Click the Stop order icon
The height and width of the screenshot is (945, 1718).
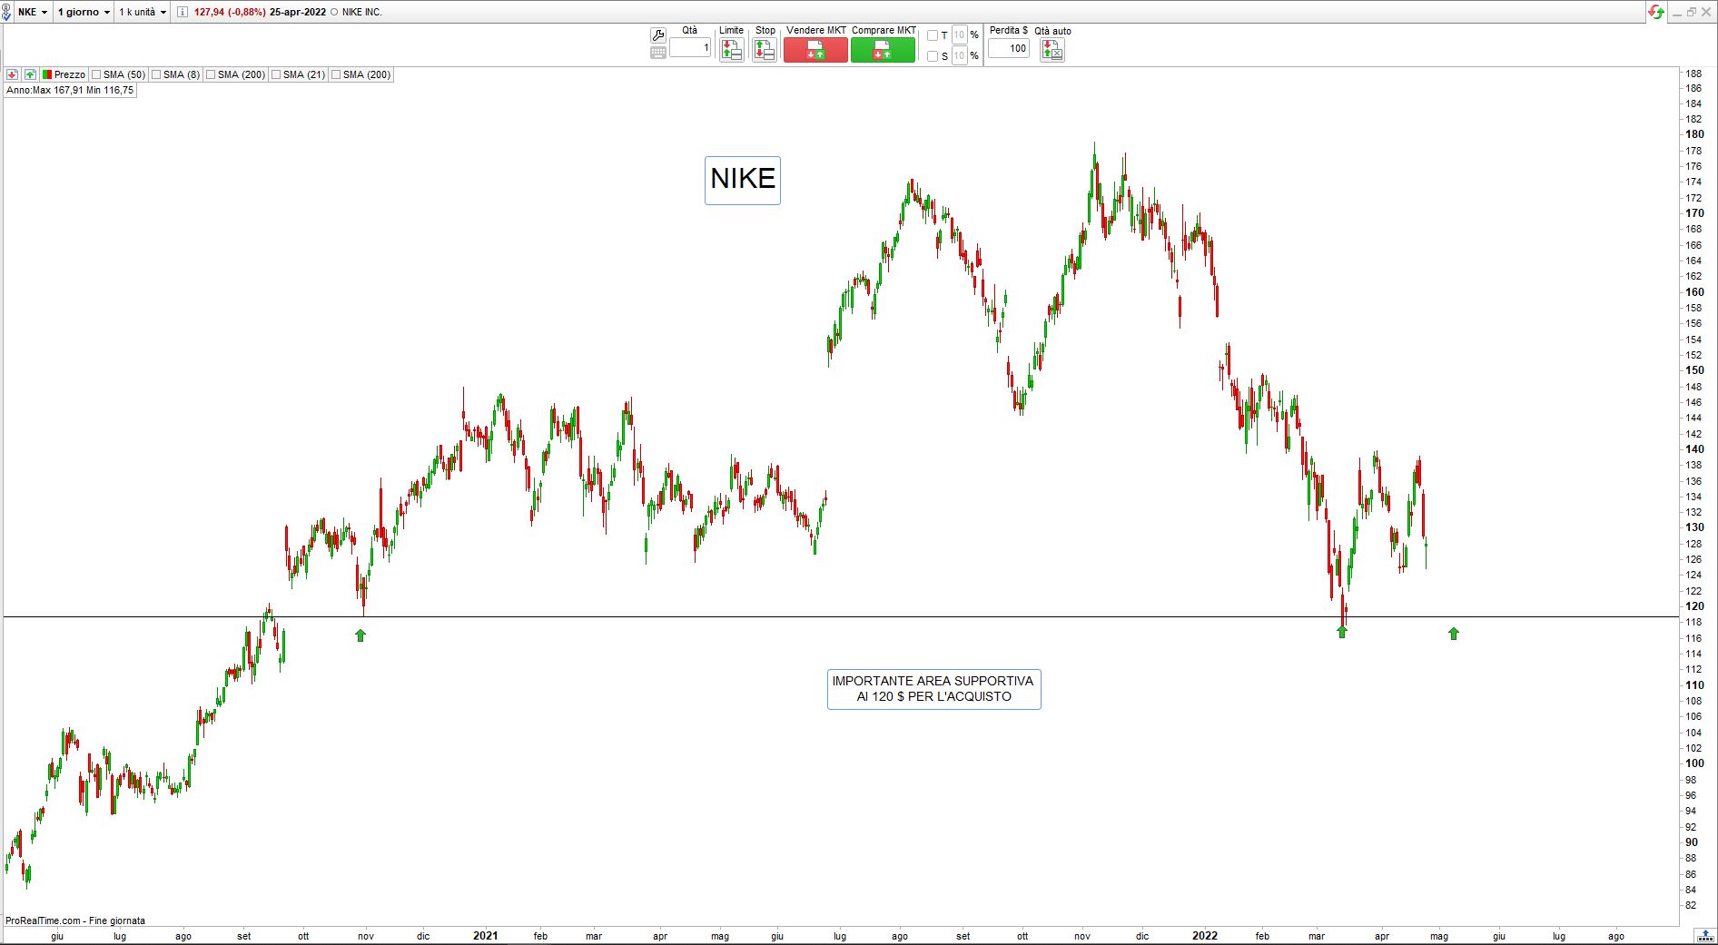coord(765,50)
